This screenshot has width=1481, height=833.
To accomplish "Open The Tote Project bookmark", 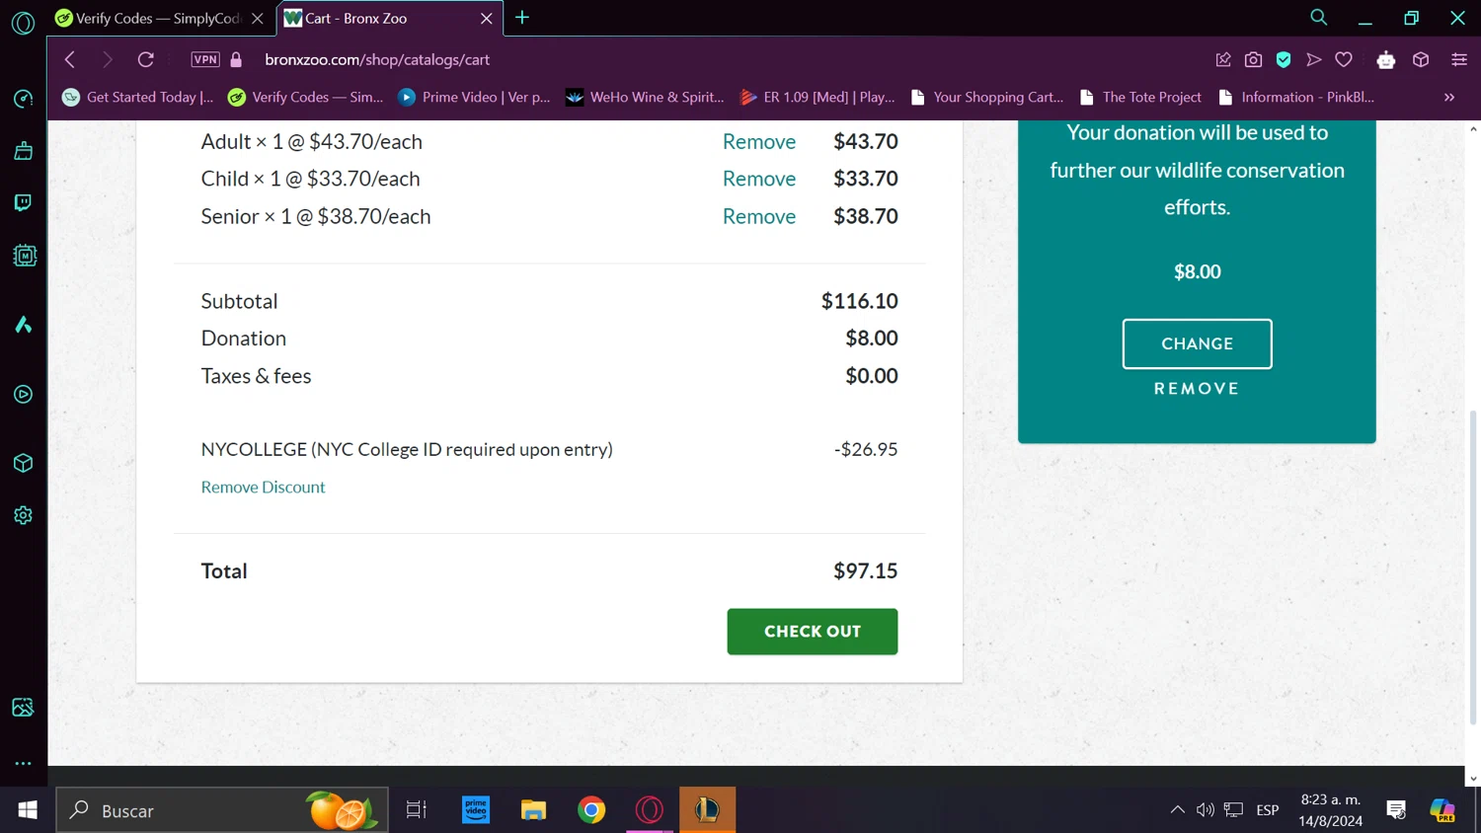I will pyautogui.click(x=1140, y=97).
